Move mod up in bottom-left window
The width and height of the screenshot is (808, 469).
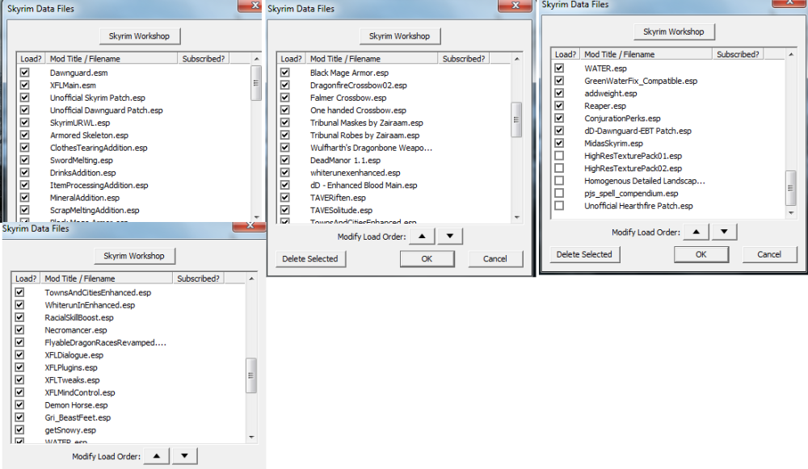tap(157, 456)
